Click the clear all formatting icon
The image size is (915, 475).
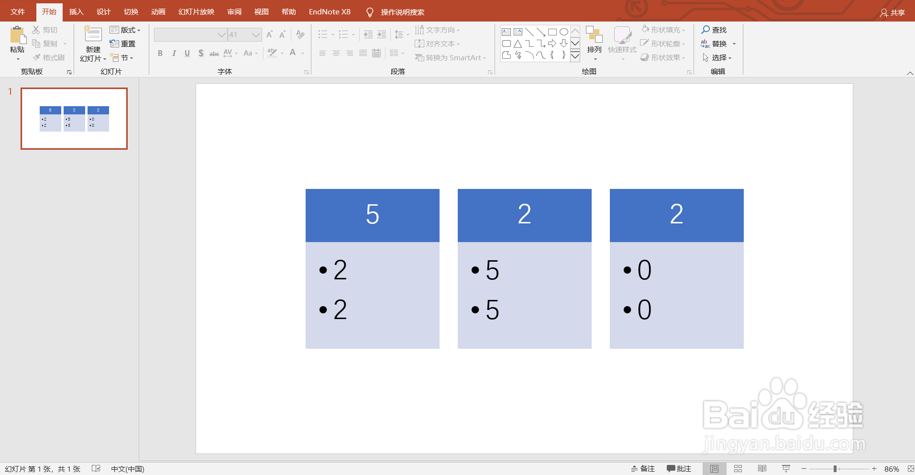coord(300,34)
